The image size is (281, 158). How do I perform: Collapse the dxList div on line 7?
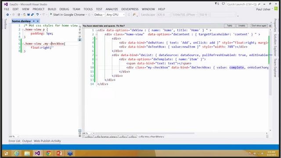(97, 55)
